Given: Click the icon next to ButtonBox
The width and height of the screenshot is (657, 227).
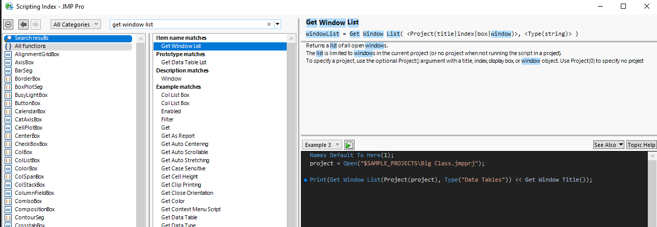Looking at the screenshot, I should pos(8,104).
